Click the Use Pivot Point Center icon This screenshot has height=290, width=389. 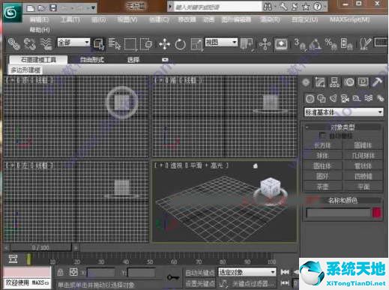(247, 44)
